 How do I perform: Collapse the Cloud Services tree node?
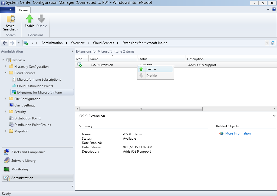(6, 73)
